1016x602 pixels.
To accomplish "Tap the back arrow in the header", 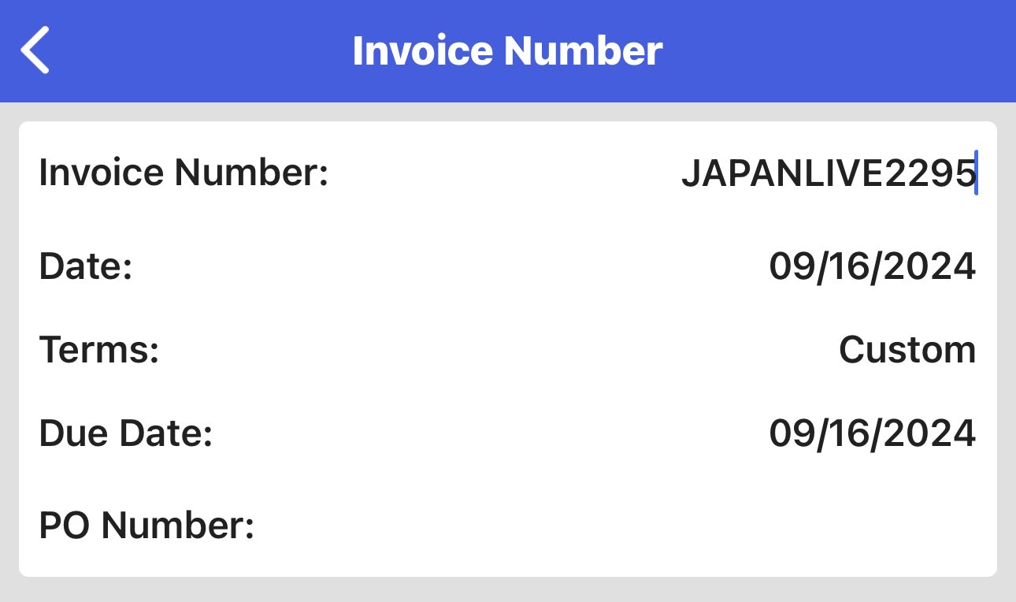I will coord(35,50).
